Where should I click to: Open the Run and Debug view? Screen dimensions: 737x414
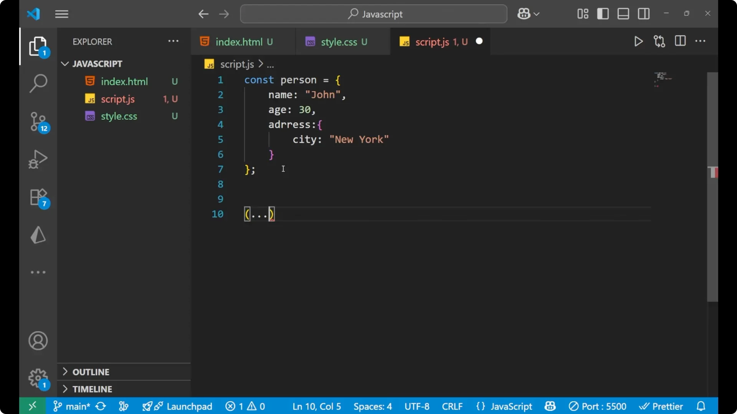point(38,159)
